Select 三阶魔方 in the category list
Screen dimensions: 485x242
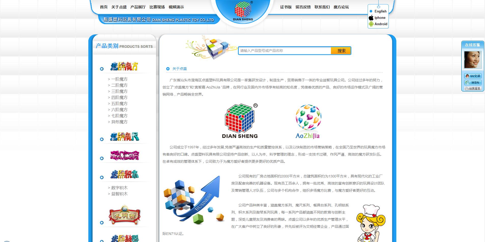click(119, 92)
